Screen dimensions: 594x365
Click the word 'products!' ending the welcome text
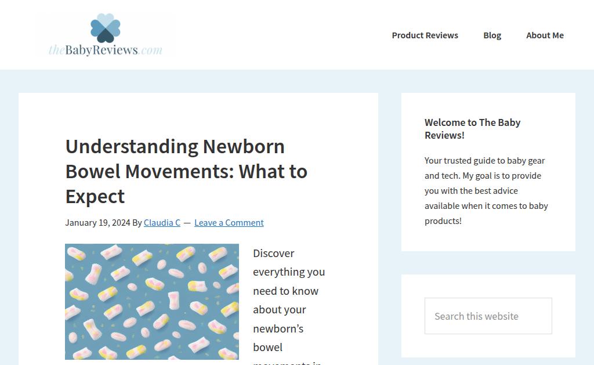tap(443, 221)
